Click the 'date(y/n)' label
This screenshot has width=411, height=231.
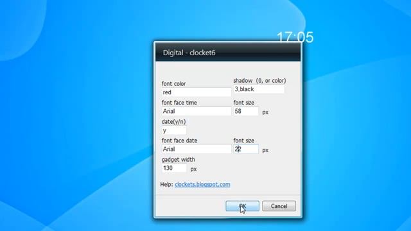coord(173,121)
